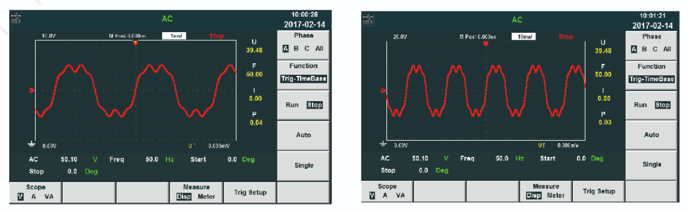This screenshot has width=688, height=212.
Task: Select phase B on the left screen
Action: 296,49
